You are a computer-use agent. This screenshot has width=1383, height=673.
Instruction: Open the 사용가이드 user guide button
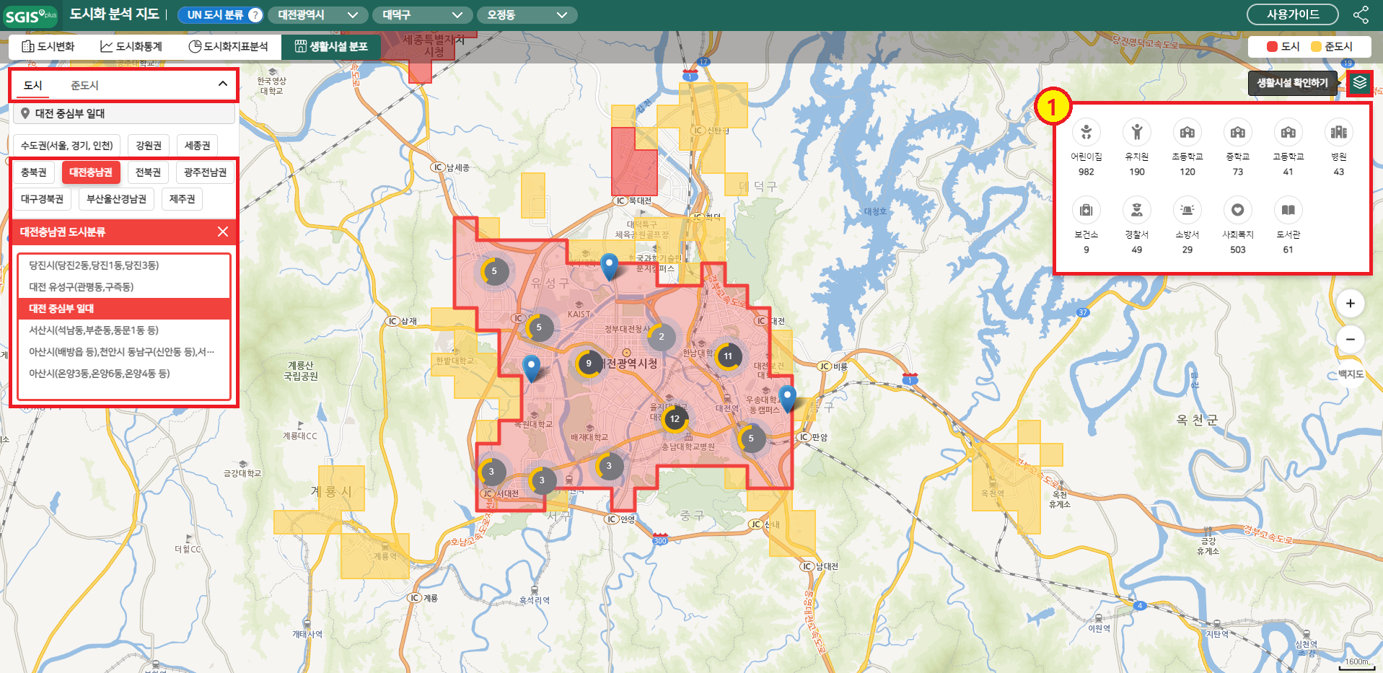[x=1292, y=14]
